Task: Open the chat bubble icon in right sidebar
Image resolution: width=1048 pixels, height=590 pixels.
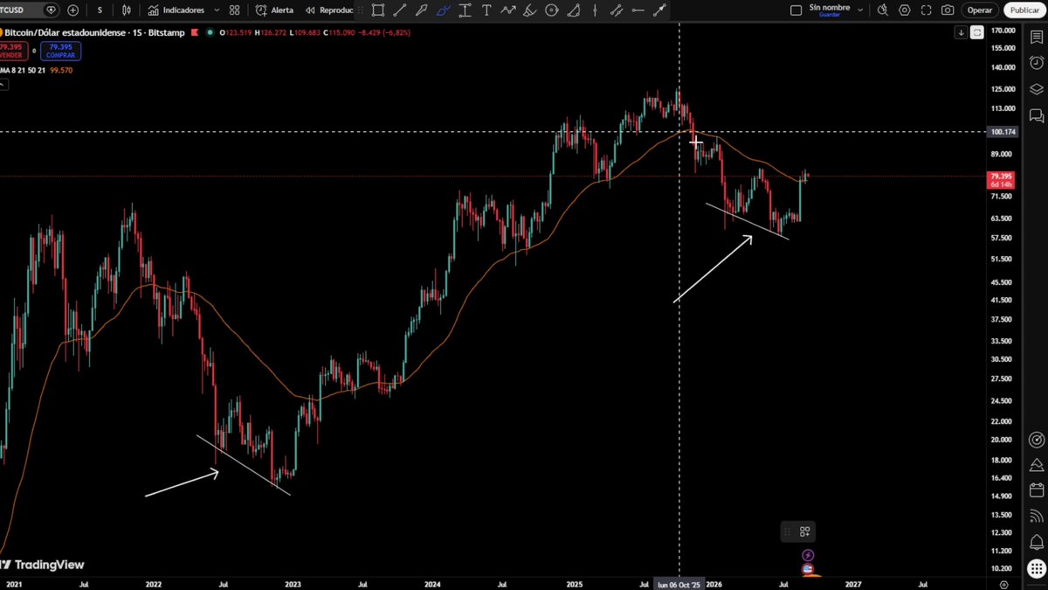Action: 1037,115
